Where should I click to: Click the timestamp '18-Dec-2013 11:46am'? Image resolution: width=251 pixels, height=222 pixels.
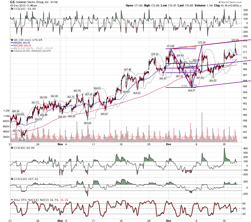click(x=24, y=5)
